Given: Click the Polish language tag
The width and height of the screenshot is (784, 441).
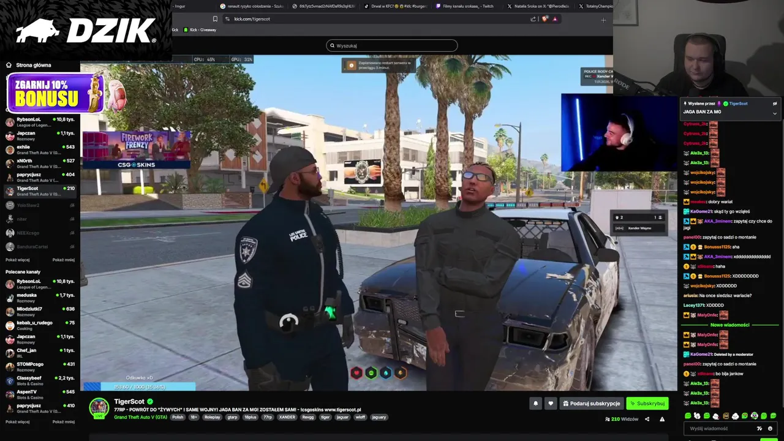Looking at the screenshot, I should (178, 417).
